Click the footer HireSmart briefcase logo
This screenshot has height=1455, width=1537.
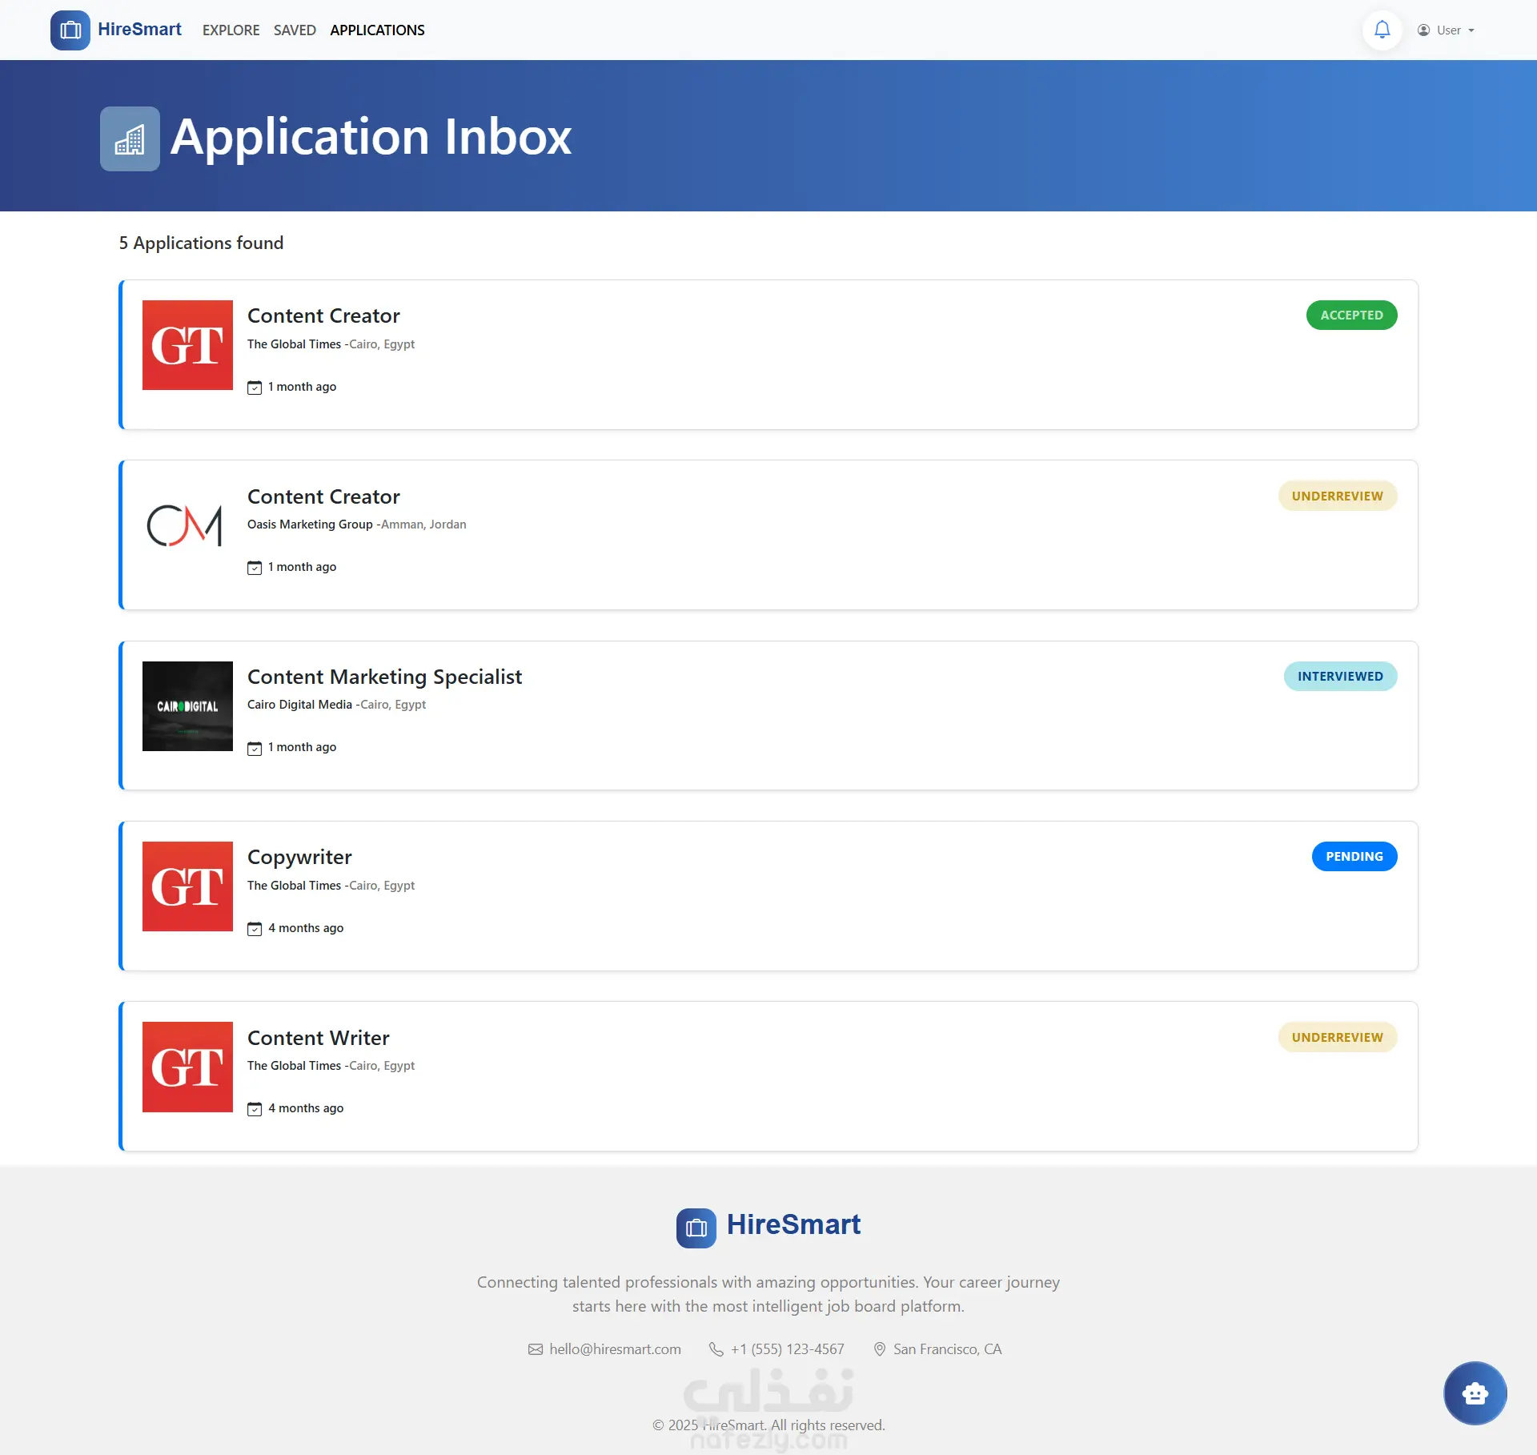pos(696,1228)
